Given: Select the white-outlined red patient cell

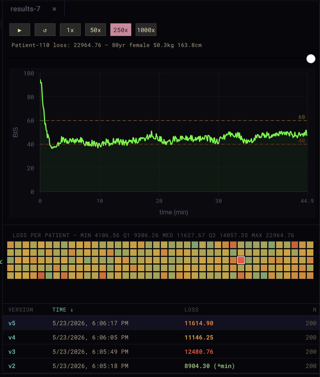Looking at the screenshot, I should pos(241,260).
